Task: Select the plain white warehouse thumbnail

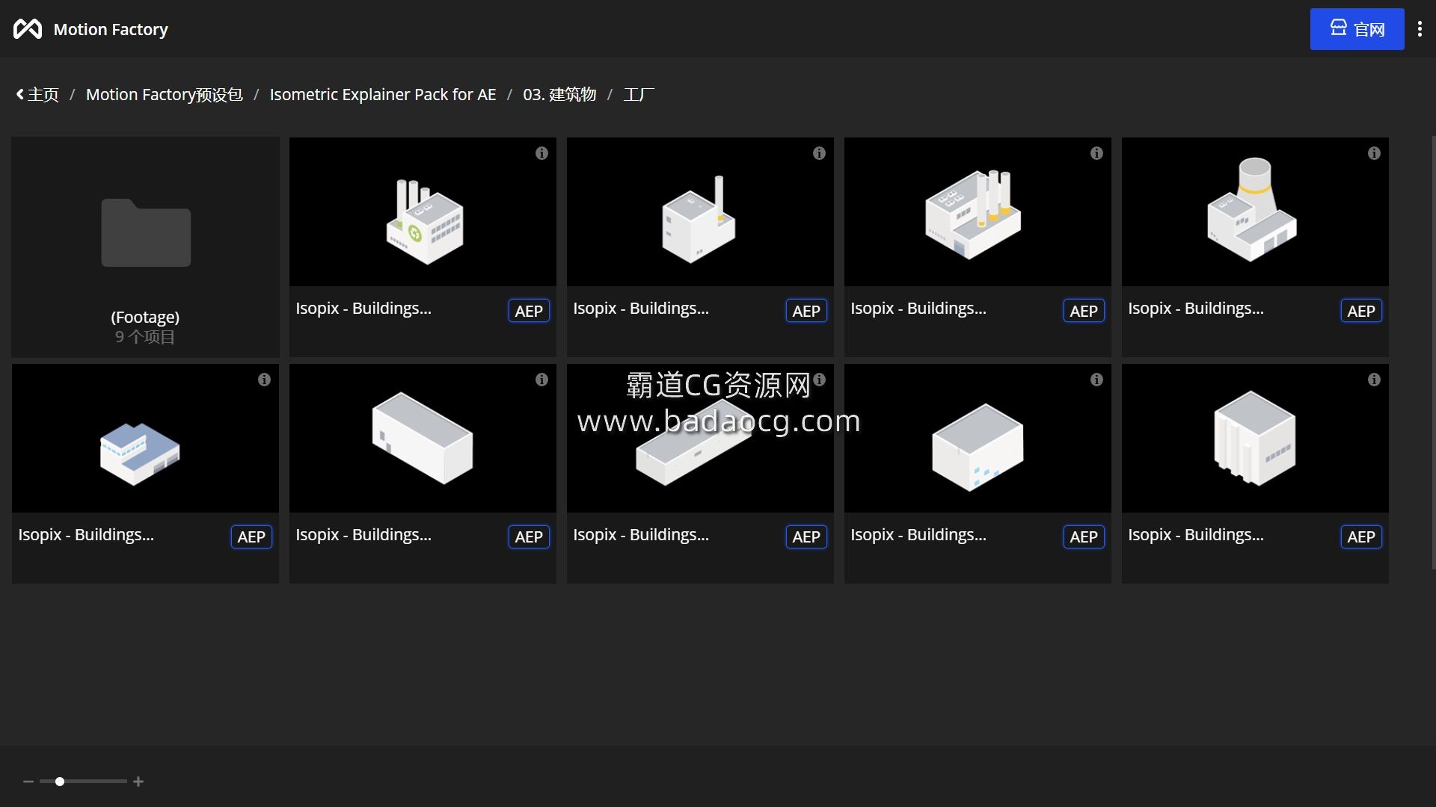Action: click(x=423, y=439)
